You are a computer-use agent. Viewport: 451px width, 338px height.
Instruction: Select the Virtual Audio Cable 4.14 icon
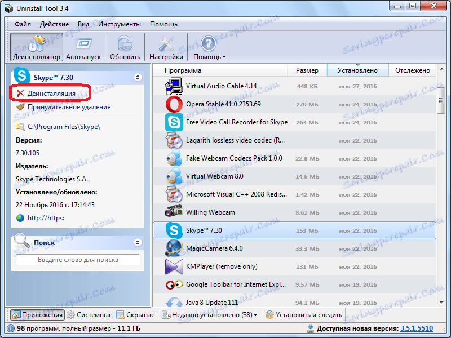[x=174, y=86]
